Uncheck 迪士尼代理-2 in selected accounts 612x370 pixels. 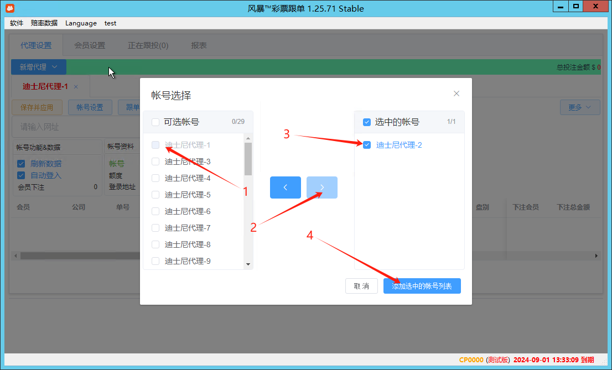[x=367, y=145]
